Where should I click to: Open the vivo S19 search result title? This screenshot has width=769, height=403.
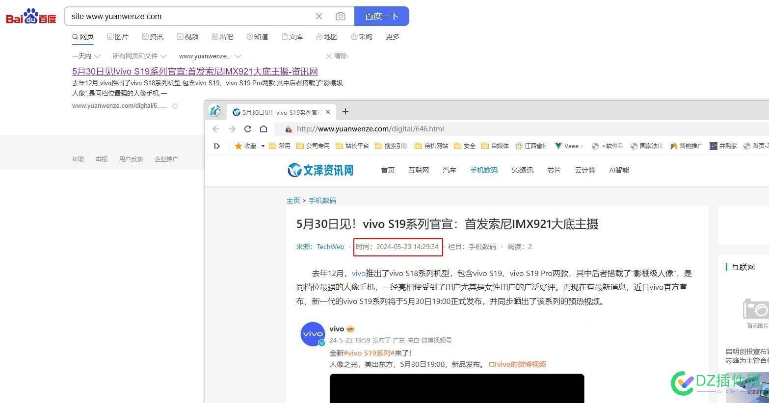click(x=195, y=71)
